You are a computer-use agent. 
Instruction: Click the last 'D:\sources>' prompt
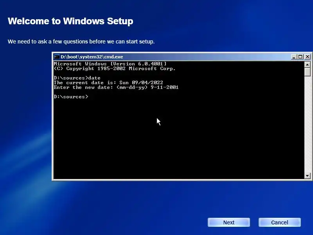[x=71, y=97]
